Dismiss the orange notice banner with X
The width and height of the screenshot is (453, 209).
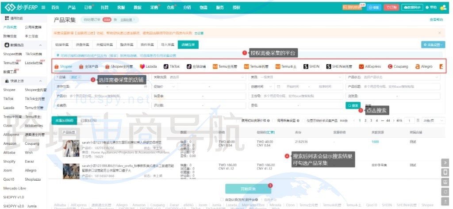point(439,33)
